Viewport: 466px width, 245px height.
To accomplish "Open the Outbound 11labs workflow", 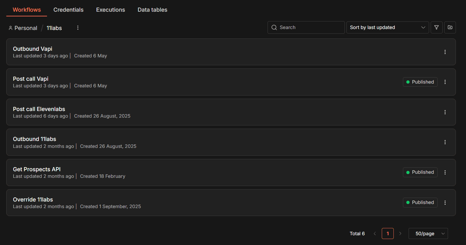I will tap(231, 142).
